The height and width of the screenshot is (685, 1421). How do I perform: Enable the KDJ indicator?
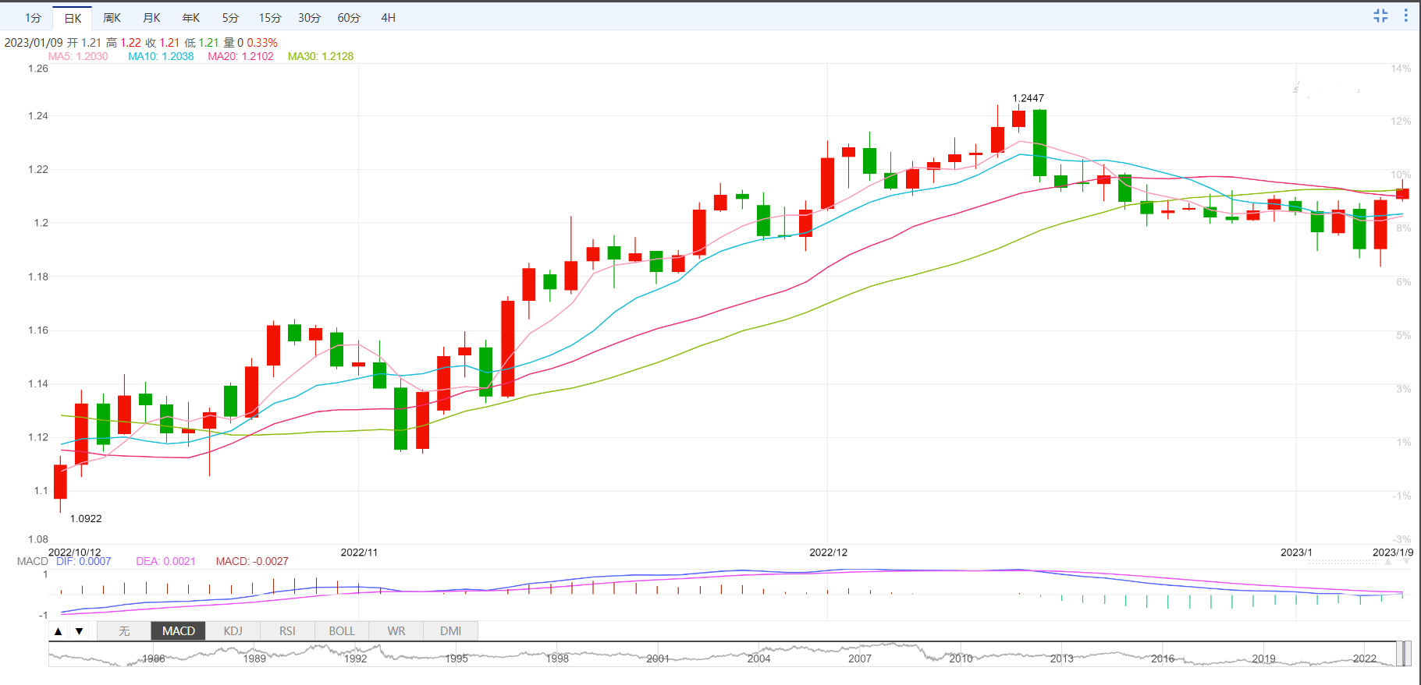point(233,631)
